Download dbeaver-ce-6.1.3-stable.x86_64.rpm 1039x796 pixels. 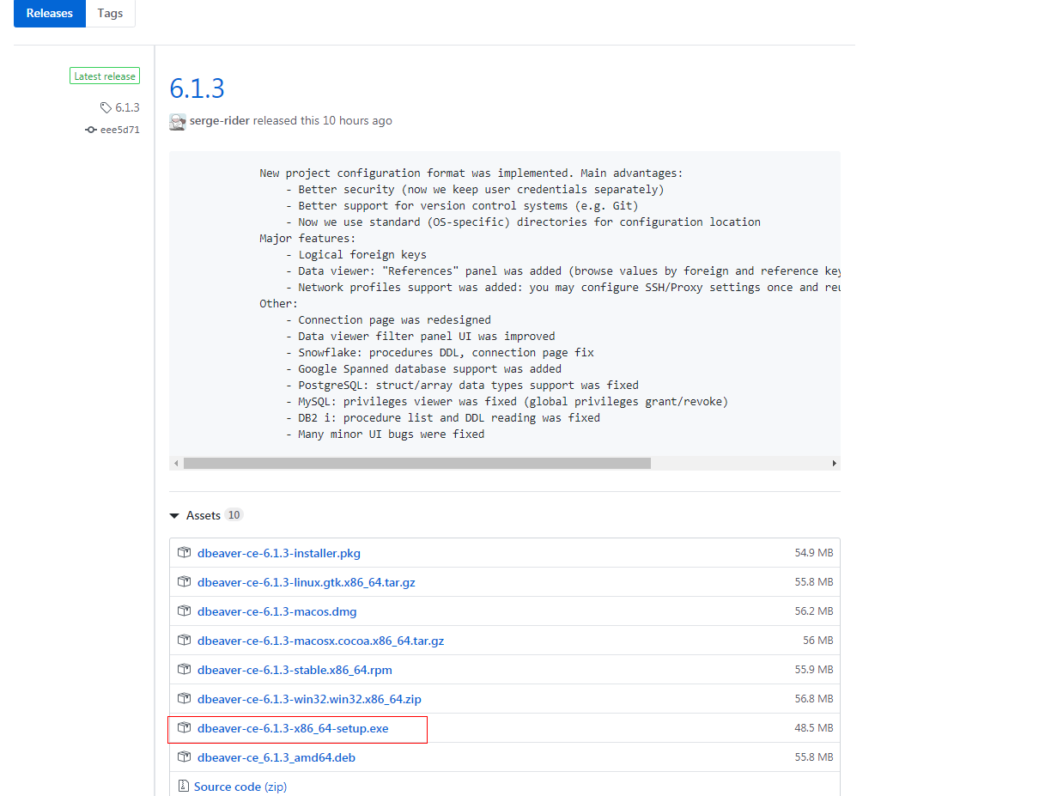tap(295, 670)
